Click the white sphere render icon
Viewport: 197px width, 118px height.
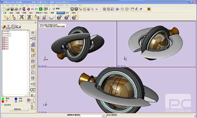click(51, 17)
